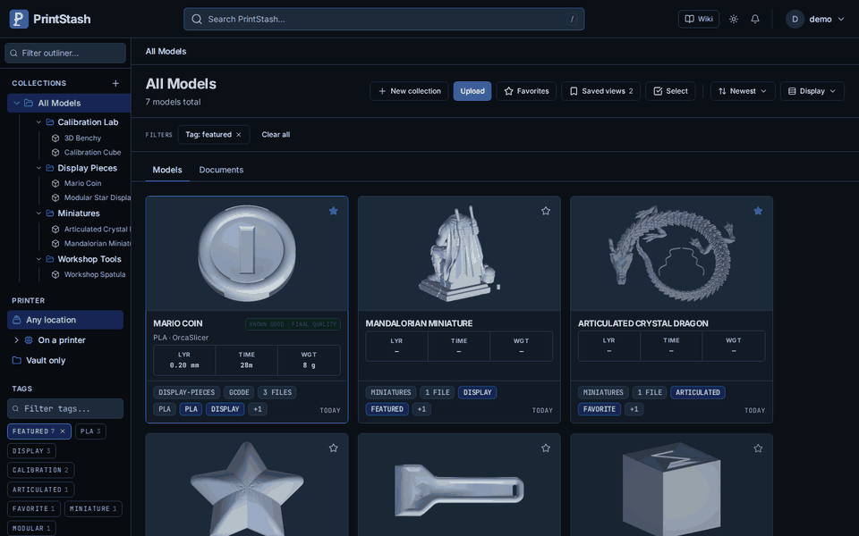Enter Select mode
Viewport: 859px width, 536px height.
tap(670, 91)
